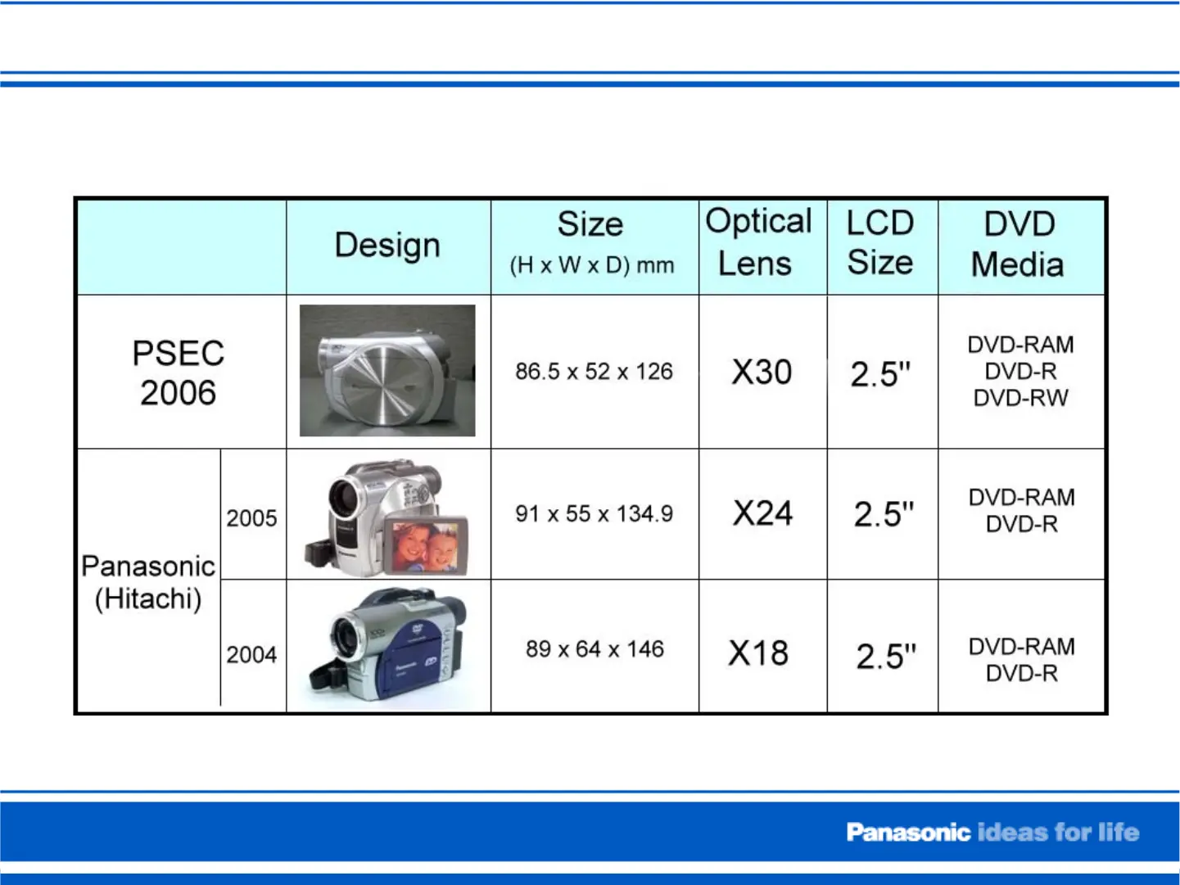
Task: Click the "X30" optical lens value
Action: [x=762, y=373]
